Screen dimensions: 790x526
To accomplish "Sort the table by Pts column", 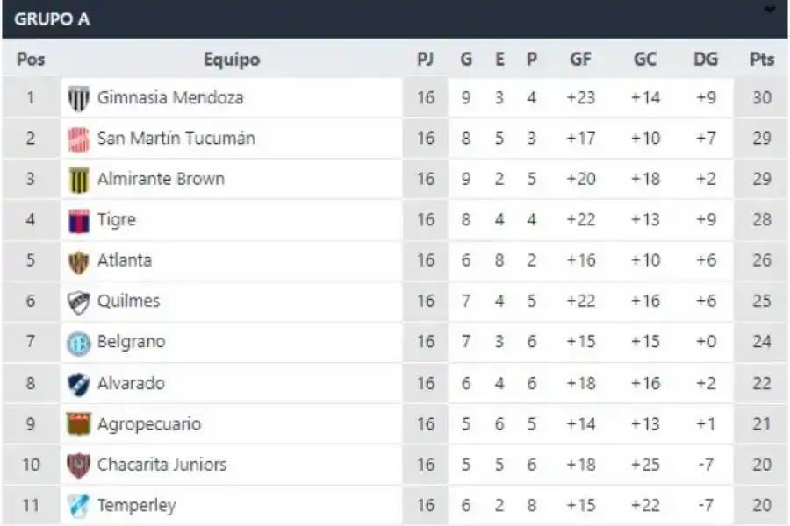I will tap(761, 60).
